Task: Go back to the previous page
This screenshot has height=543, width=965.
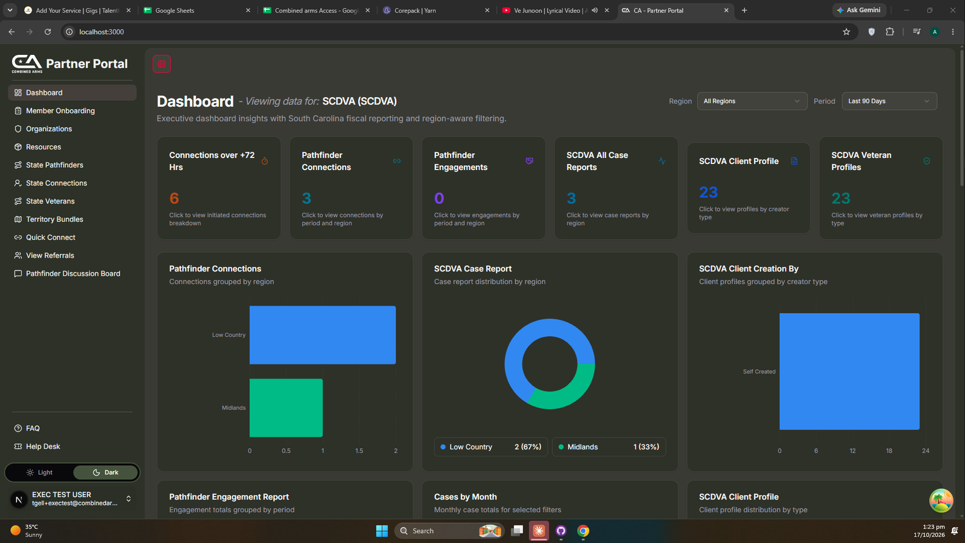Action: (x=11, y=32)
